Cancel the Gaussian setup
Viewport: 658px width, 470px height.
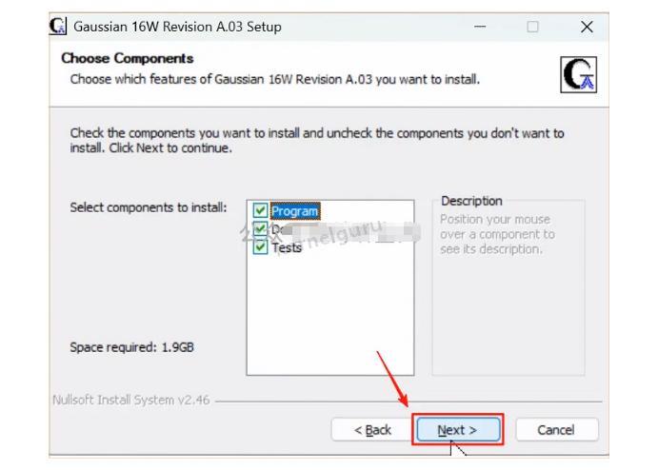(x=556, y=430)
